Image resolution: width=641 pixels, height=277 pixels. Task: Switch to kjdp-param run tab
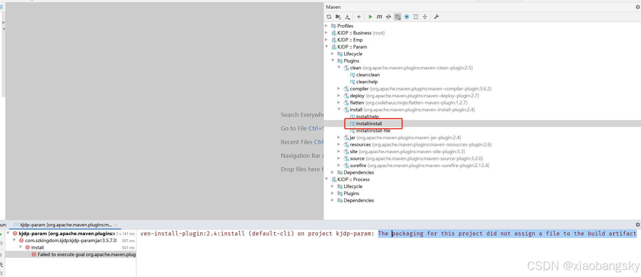66,225
